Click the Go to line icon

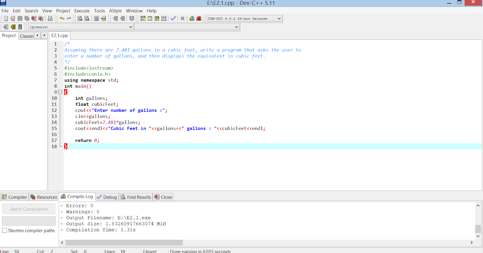(x=103, y=18)
